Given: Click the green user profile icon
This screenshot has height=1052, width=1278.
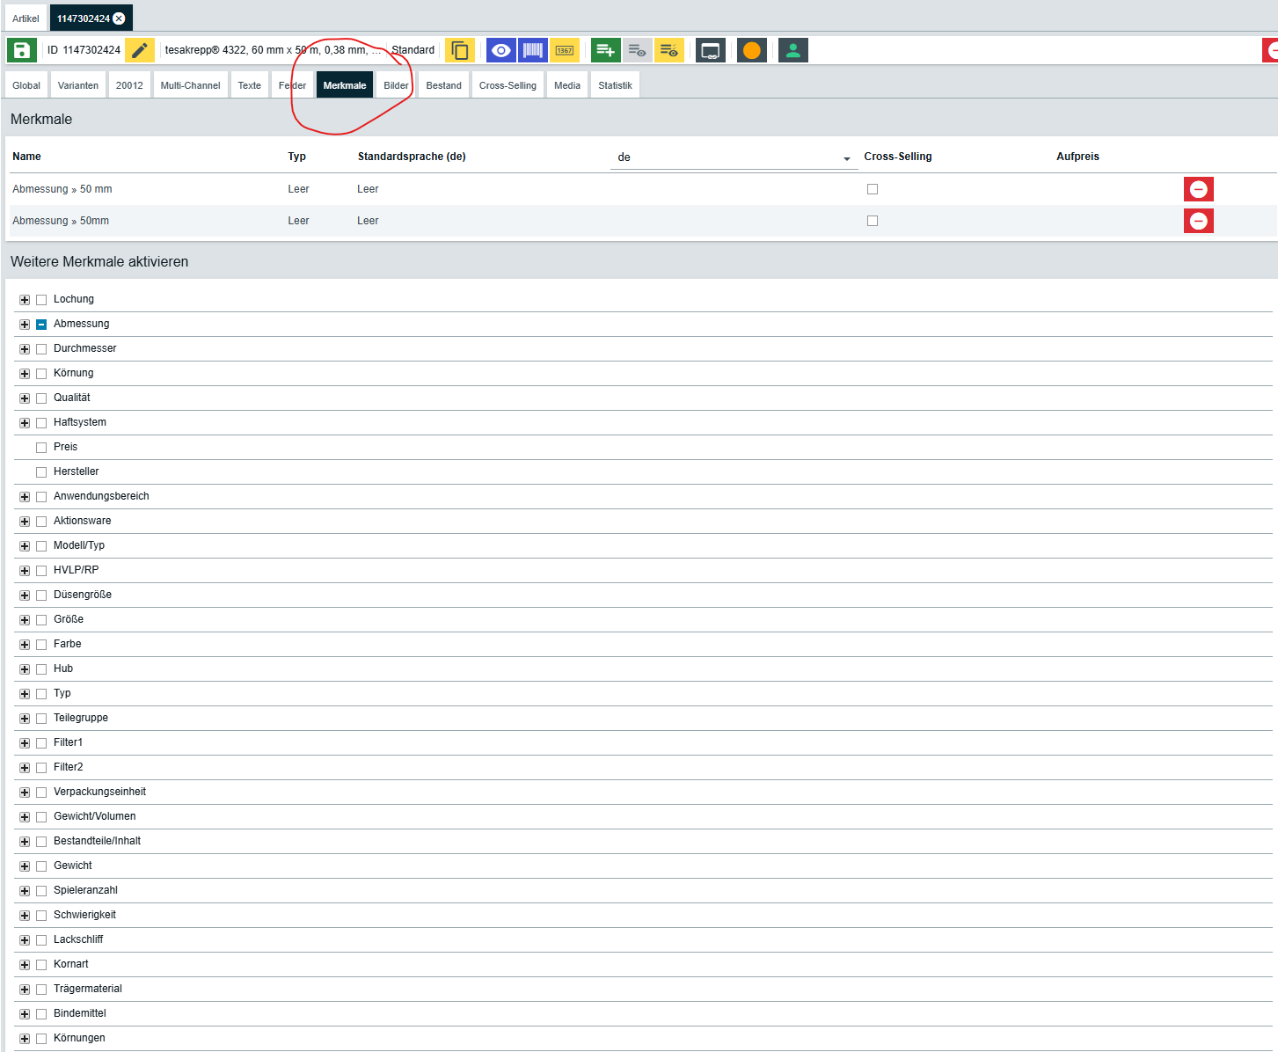Looking at the screenshot, I should pos(792,50).
